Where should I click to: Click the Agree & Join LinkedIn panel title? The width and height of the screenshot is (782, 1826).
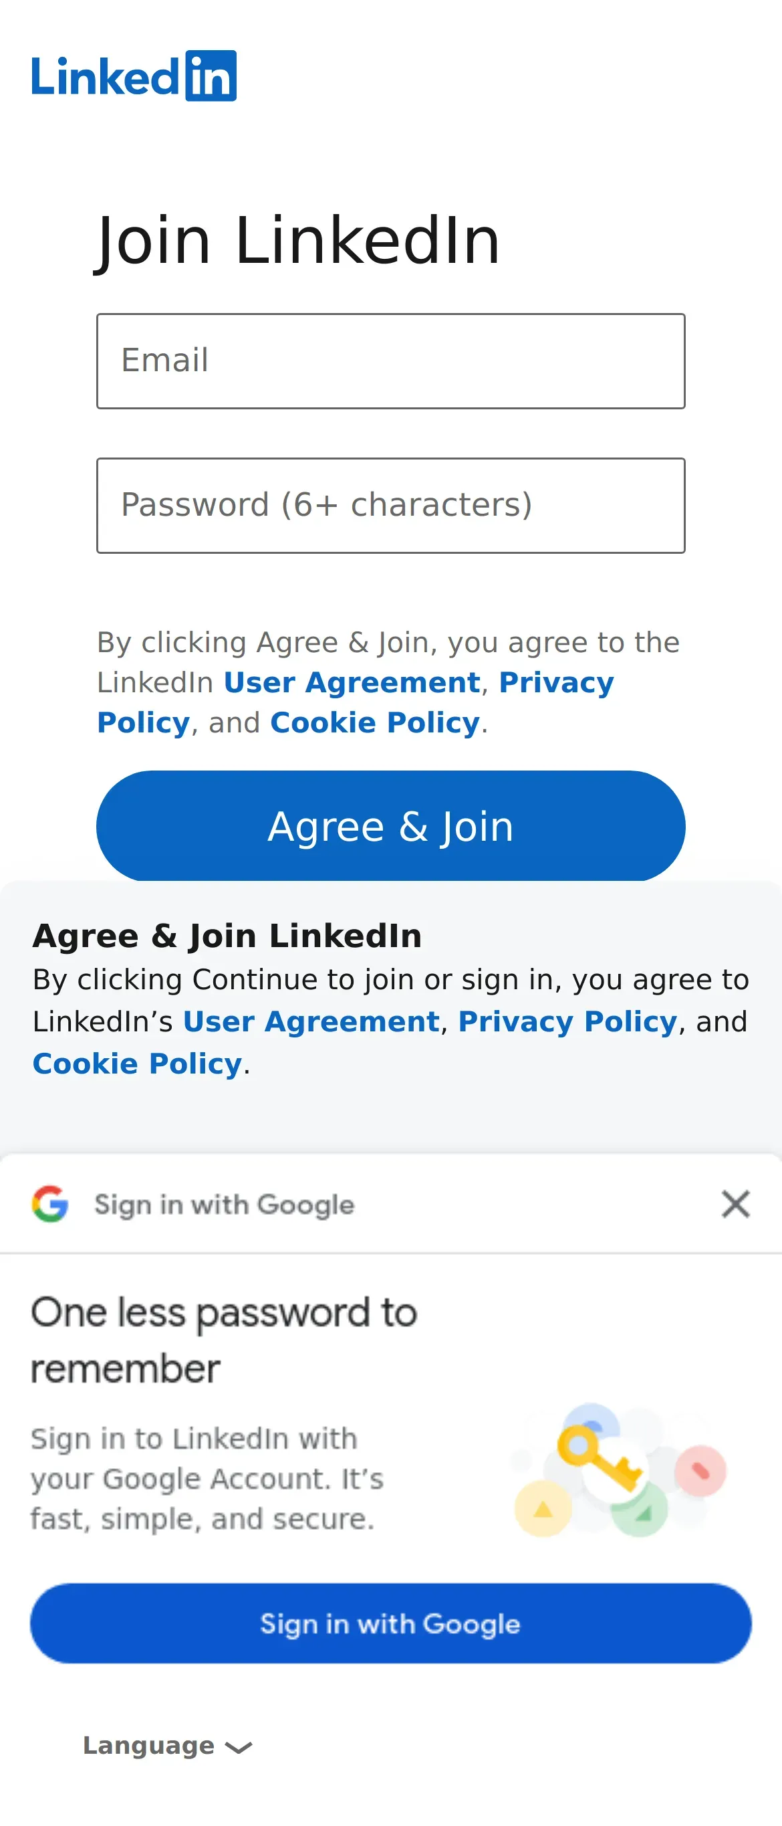(x=227, y=936)
